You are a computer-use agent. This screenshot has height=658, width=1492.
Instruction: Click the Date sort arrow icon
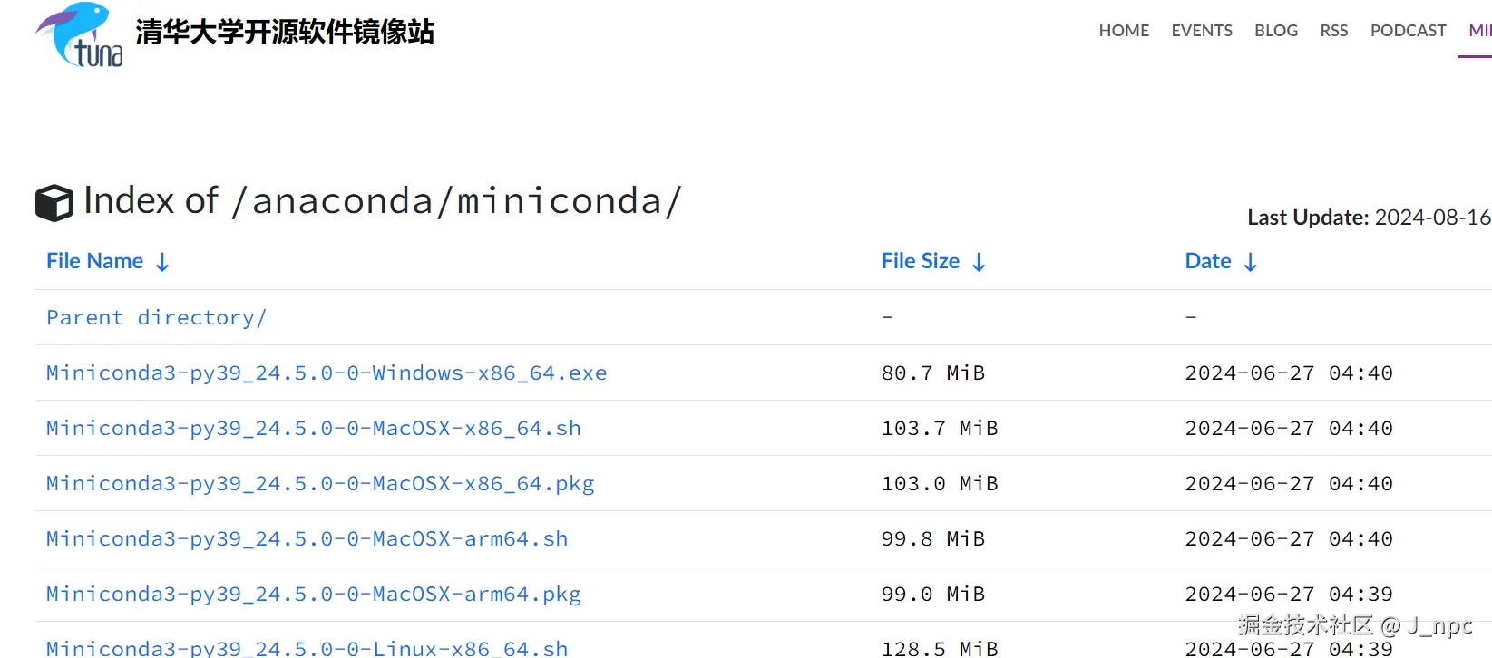click(1250, 262)
